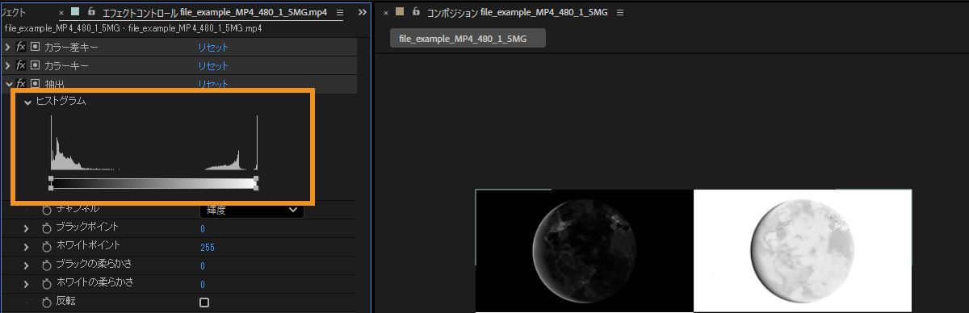Viewport: 969px width, 313px height.
Task: Click the lower-right white softness handle
Action: (x=257, y=188)
